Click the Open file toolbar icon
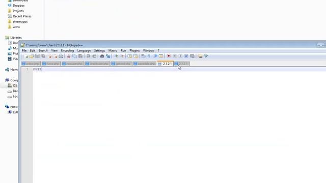This screenshot has height=183, width=326. click(x=32, y=56)
